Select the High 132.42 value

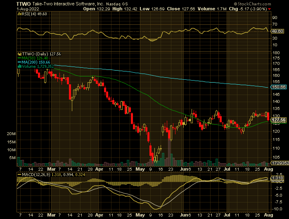click(125, 9)
